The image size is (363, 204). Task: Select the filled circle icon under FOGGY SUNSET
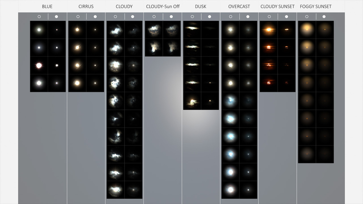[324, 17]
